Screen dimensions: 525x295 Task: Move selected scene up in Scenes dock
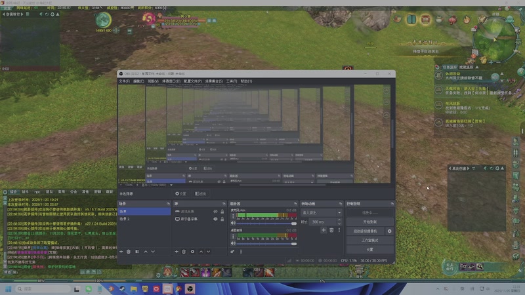pyautogui.click(x=146, y=252)
